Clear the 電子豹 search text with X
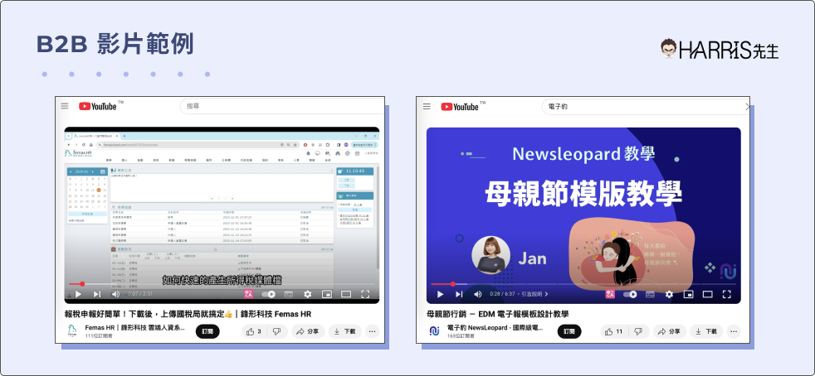The height and width of the screenshot is (376, 815). (x=748, y=107)
